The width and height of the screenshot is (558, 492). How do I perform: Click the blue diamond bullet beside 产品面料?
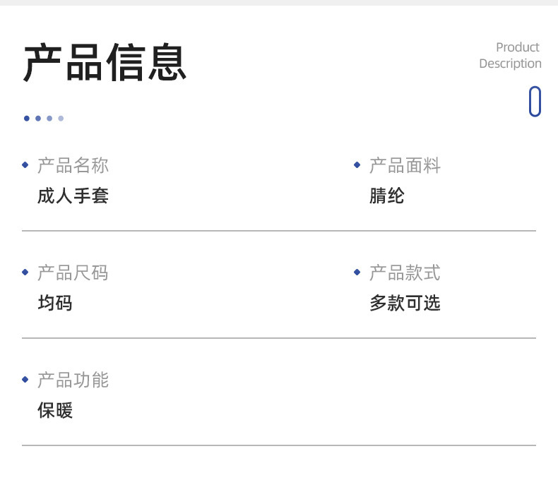357,165
